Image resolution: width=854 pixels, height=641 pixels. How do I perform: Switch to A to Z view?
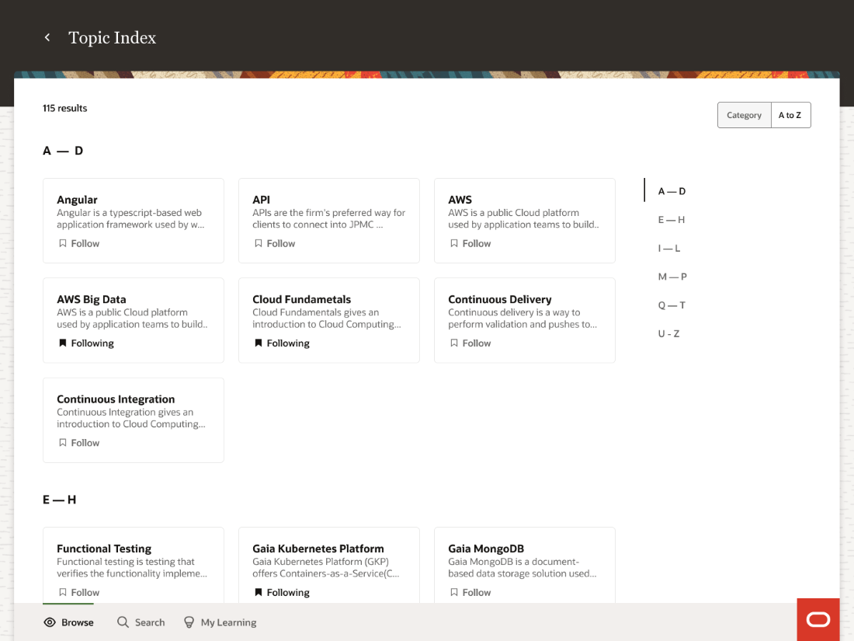point(790,115)
